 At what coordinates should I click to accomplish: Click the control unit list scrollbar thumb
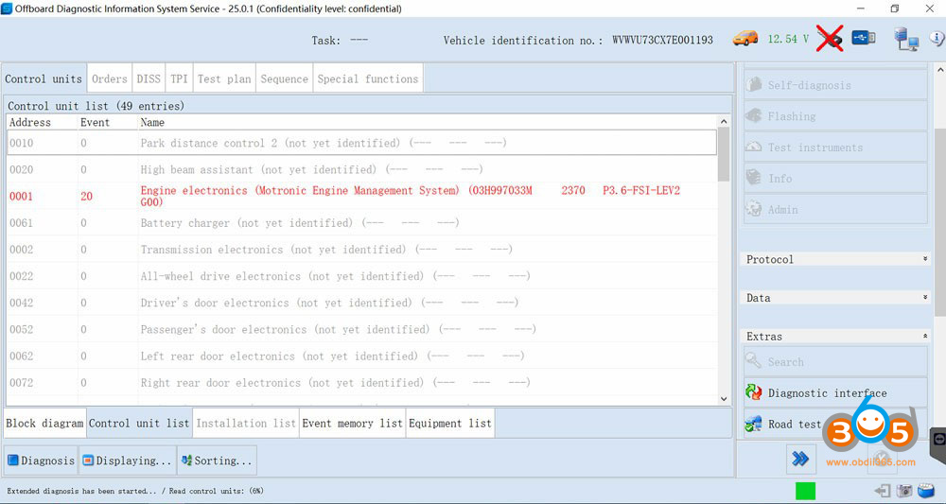click(724, 154)
